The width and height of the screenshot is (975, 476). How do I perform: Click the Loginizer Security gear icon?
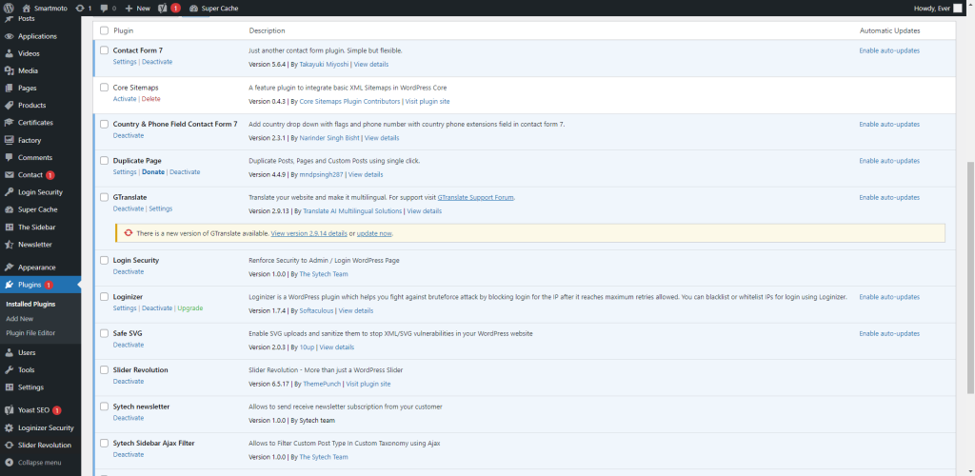click(x=10, y=428)
